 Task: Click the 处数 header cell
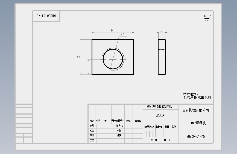pos(98,121)
